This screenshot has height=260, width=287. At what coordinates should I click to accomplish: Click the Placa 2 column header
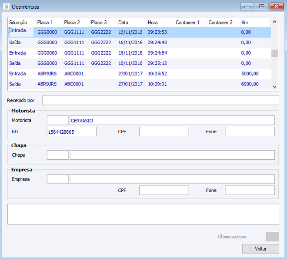point(77,23)
